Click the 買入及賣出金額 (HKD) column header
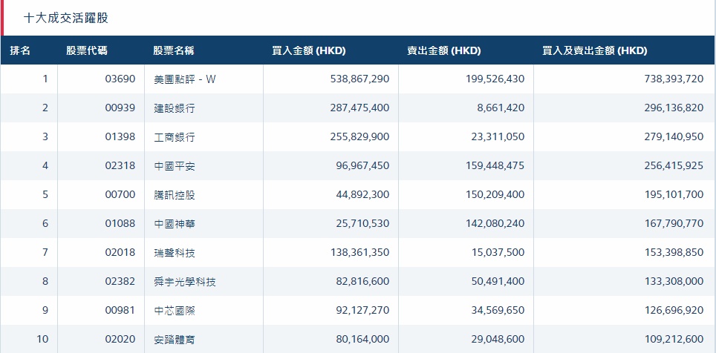 point(595,51)
